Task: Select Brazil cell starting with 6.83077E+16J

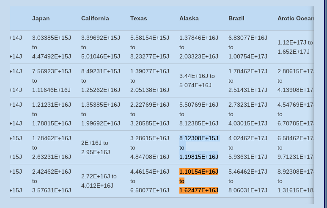Action: pos(248,47)
